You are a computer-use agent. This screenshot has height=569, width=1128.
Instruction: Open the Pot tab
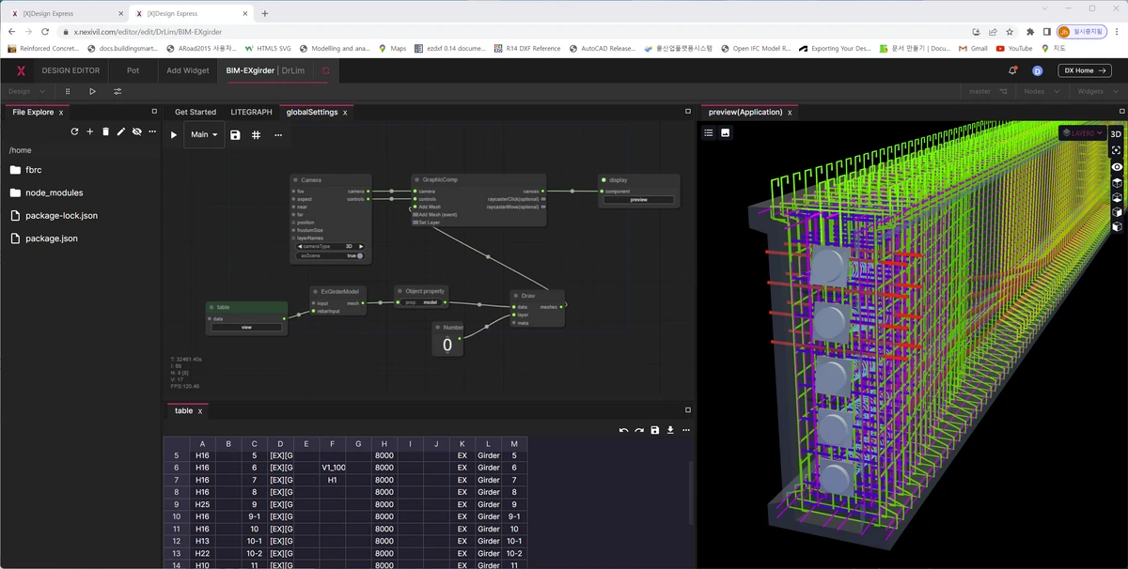(133, 70)
